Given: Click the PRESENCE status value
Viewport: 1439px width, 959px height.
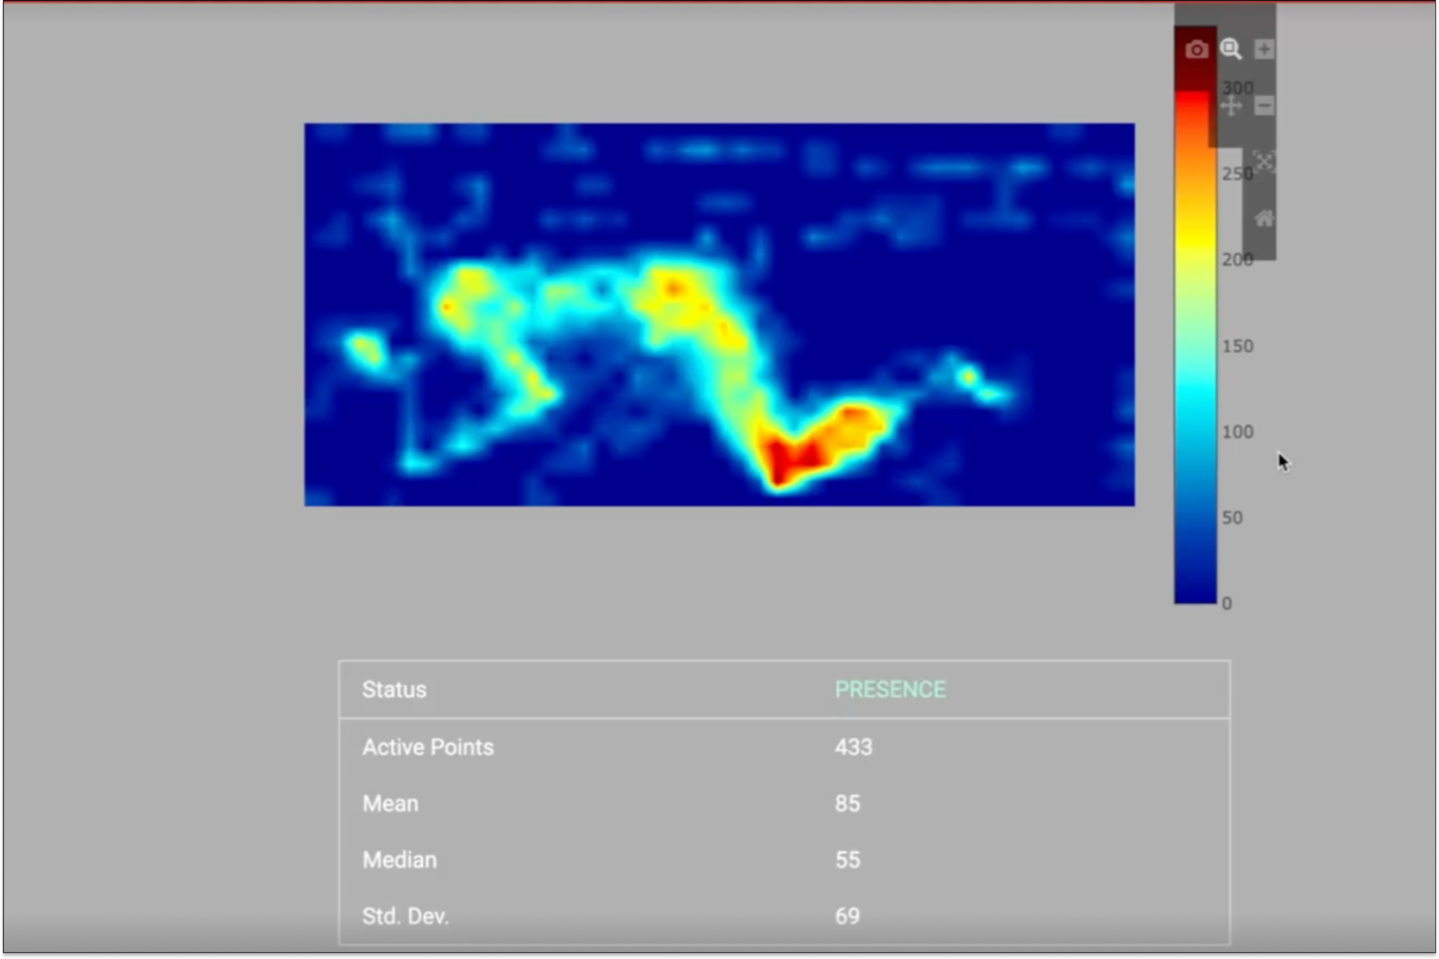Looking at the screenshot, I should pos(890,689).
